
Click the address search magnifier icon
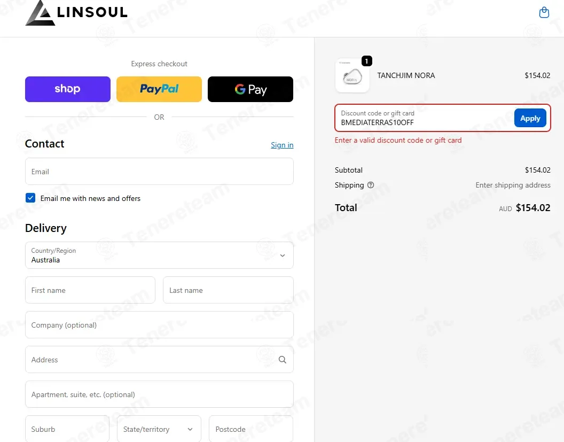(283, 360)
